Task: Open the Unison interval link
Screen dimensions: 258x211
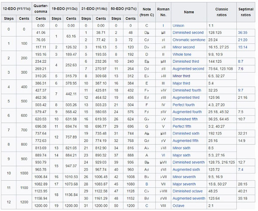Action: pos(178,26)
